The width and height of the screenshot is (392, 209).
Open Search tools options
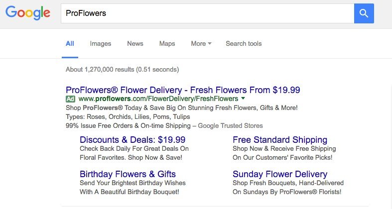point(244,43)
